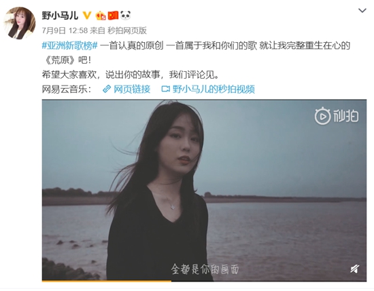Open the 网页链接 link
The height and width of the screenshot is (291, 374).
(x=132, y=90)
